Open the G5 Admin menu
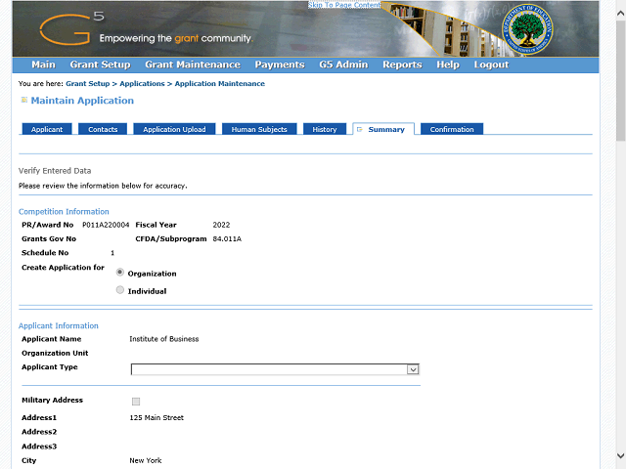The width and height of the screenshot is (626, 469). tap(343, 64)
